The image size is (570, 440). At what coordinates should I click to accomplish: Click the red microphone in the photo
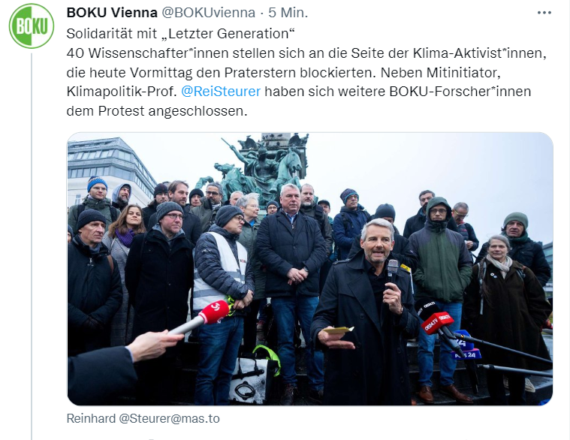(214, 312)
